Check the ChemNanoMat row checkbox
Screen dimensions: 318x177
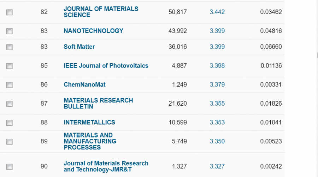(10, 85)
